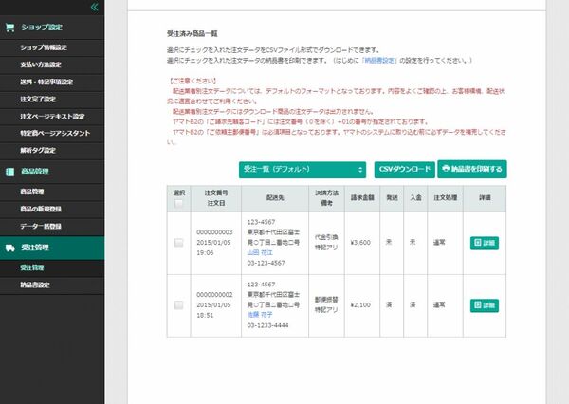Open the 受注一覧(デフォルト) format dropdown
Image resolution: width=569 pixels, height=404 pixels.
pyautogui.click(x=303, y=170)
